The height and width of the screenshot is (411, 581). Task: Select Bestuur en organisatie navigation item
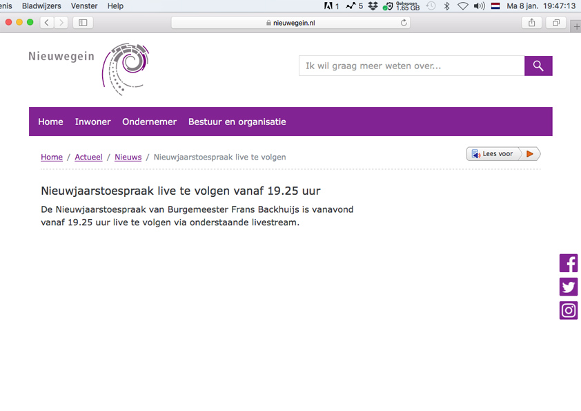click(237, 122)
